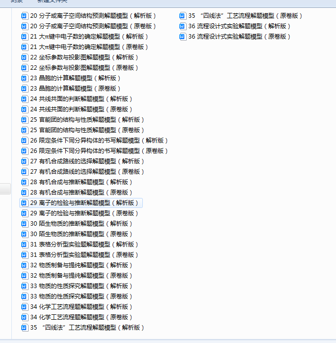
Task: Select Word icon of 21 大π键中电子数的确定 (原卷版)
Action: point(25,47)
